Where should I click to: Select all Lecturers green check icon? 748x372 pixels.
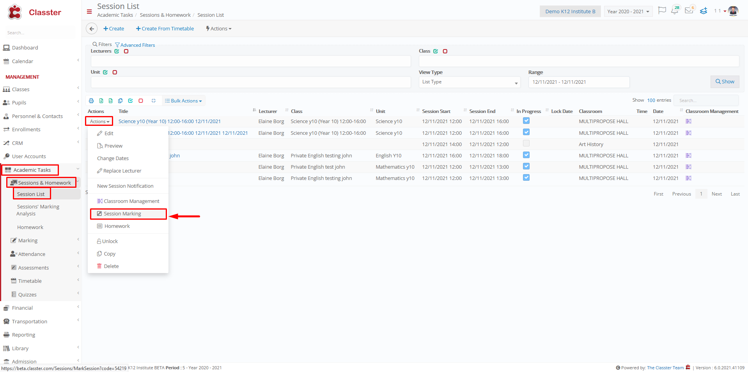pyautogui.click(x=117, y=51)
